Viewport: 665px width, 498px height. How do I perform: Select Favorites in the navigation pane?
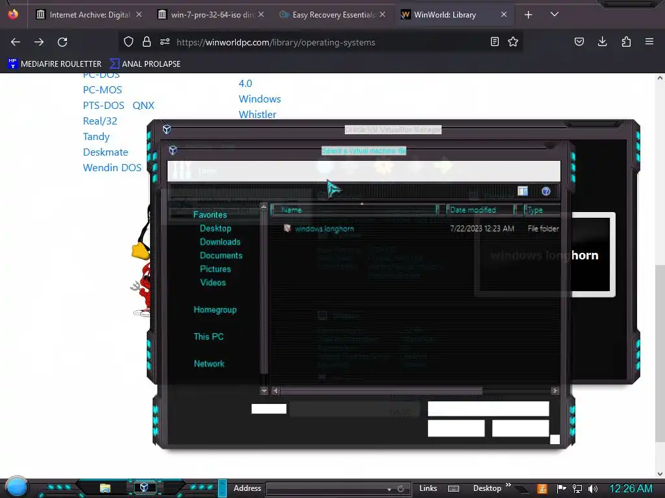click(210, 215)
